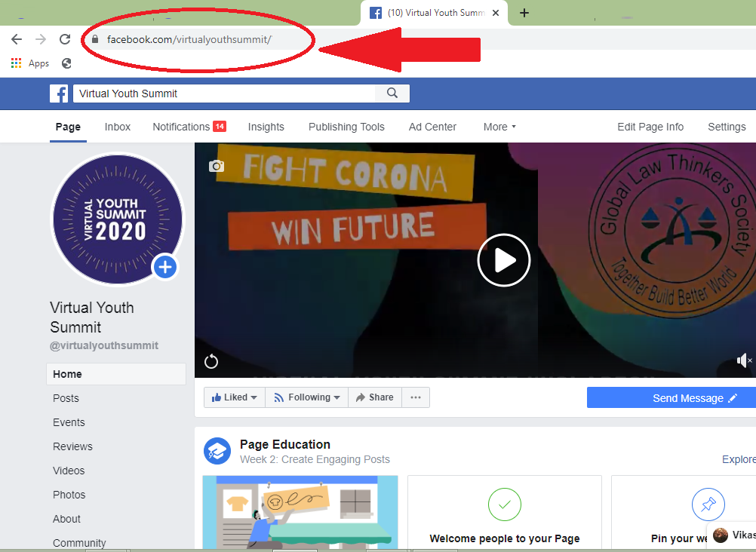Add a story via blue plus on profile picture
The width and height of the screenshot is (756, 552).
(165, 267)
